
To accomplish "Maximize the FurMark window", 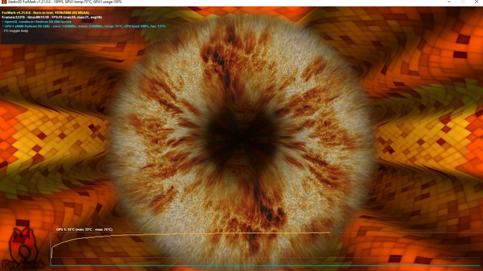I will (x=463, y=2).
